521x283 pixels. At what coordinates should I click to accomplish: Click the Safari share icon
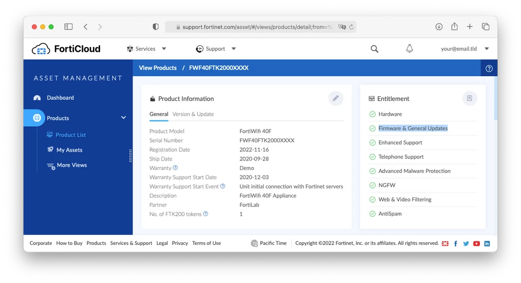454,26
